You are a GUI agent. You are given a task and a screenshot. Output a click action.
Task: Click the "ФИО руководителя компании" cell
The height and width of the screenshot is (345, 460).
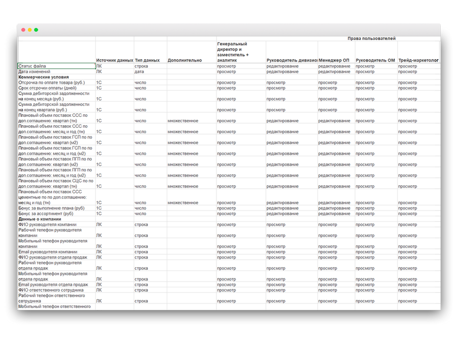[47, 225]
